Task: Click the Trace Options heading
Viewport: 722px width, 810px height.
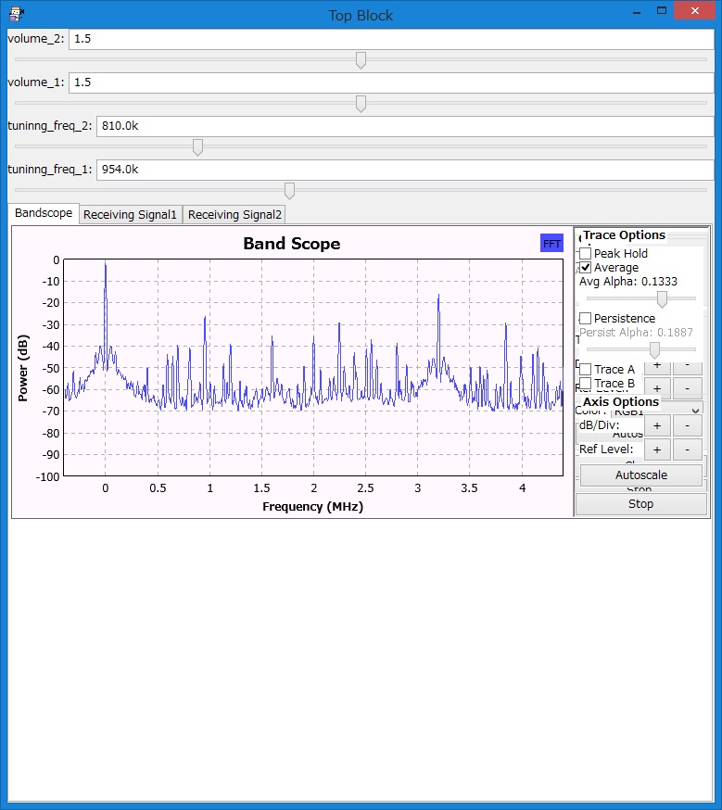Action: [x=624, y=235]
